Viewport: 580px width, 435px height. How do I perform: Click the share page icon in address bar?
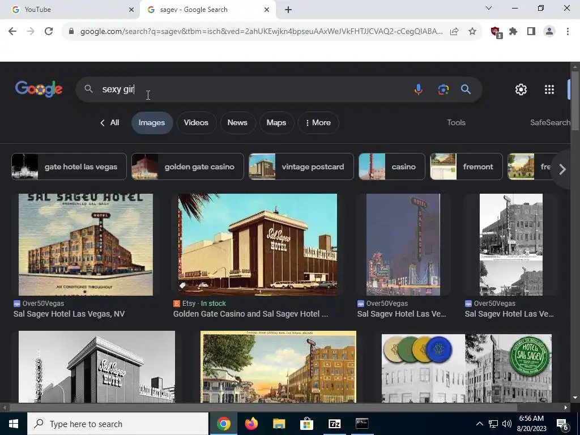pos(454,32)
